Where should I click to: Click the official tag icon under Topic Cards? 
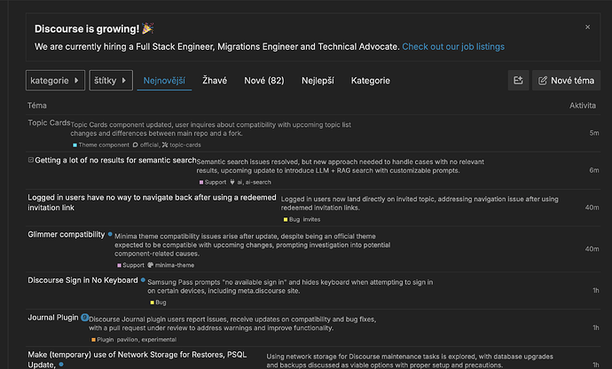[135, 145]
